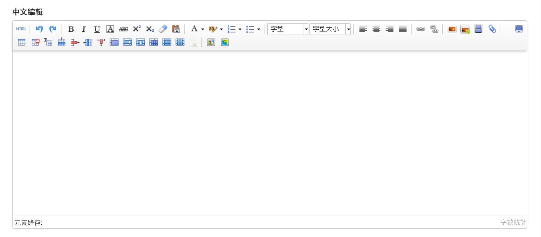Click the undo arrow icon
The image size is (541, 237).
point(40,29)
